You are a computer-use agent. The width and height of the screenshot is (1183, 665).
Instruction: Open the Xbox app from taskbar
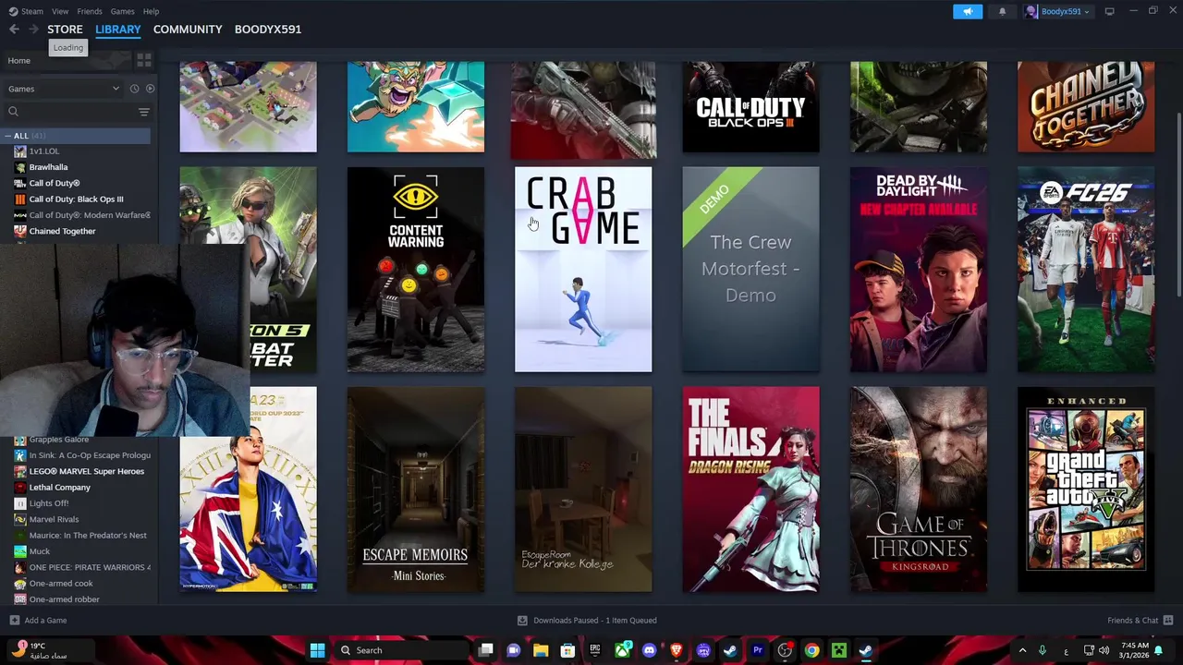tap(622, 650)
